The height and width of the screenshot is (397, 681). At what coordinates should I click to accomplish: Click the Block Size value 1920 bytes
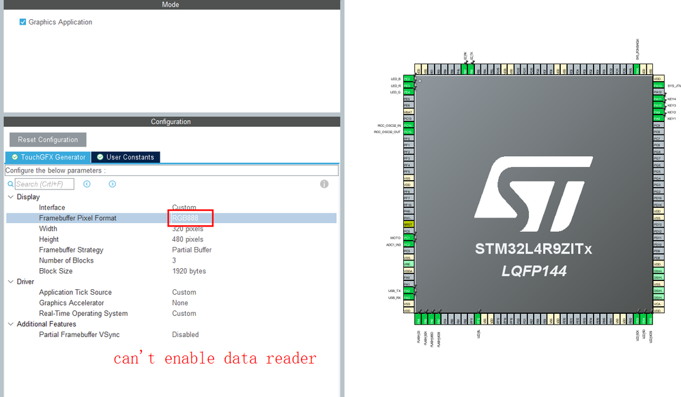(189, 271)
